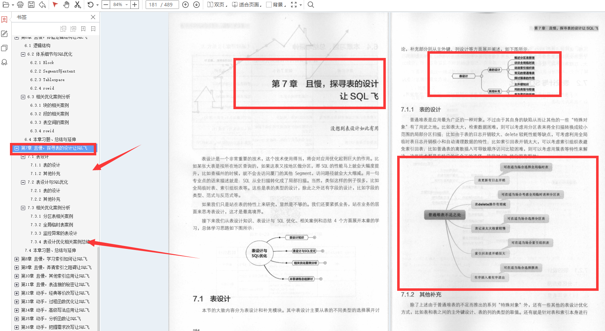Select the annotation pencil icon in sidebar

4,33
